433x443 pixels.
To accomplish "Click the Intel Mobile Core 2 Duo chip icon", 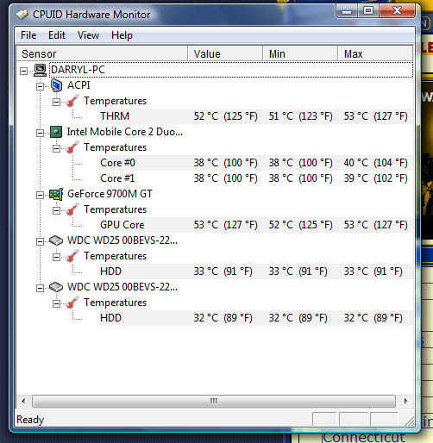I will (x=56, y=132).
